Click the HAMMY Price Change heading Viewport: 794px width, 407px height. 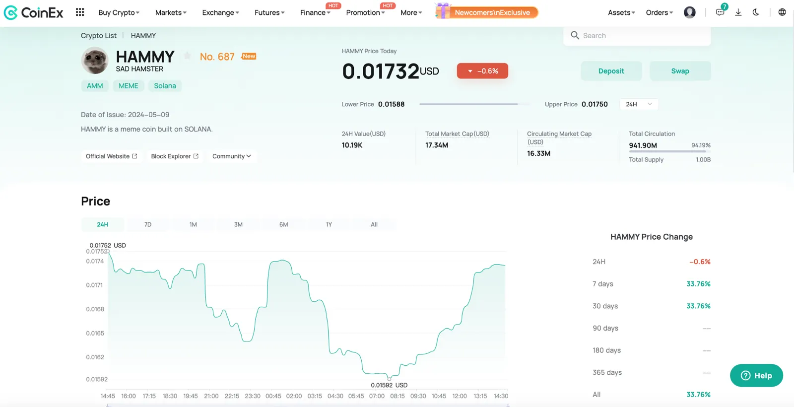pyautogui.click(x=652, y=237)
